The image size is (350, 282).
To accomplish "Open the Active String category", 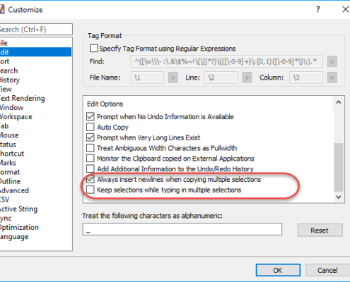I will click(x=18, y=209).
